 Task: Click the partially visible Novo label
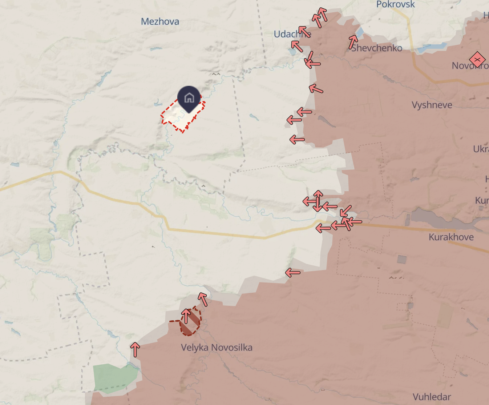470,66
